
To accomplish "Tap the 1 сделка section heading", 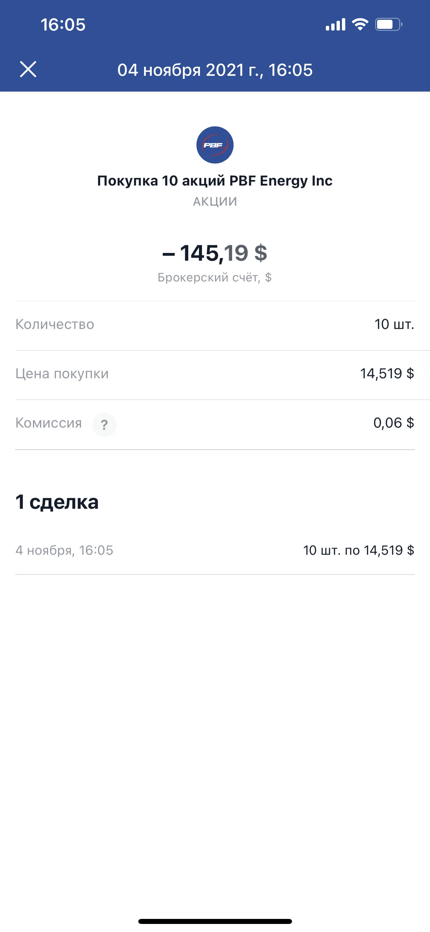I will tap(57, 502).
